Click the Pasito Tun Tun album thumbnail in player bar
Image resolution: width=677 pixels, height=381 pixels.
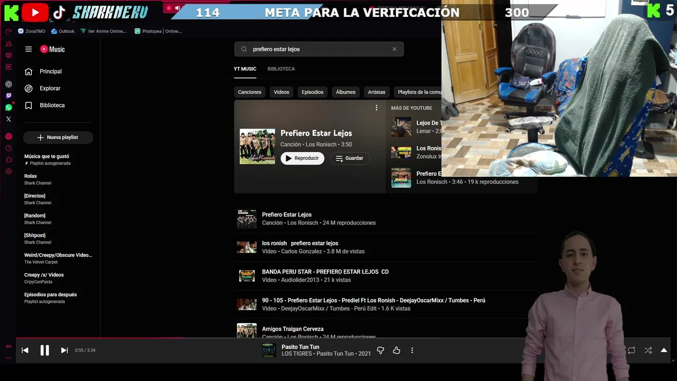pyautogui.click(x=269, y=350)
